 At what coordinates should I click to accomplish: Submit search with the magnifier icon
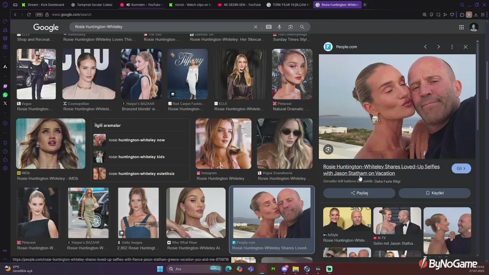tap(302, 27)
